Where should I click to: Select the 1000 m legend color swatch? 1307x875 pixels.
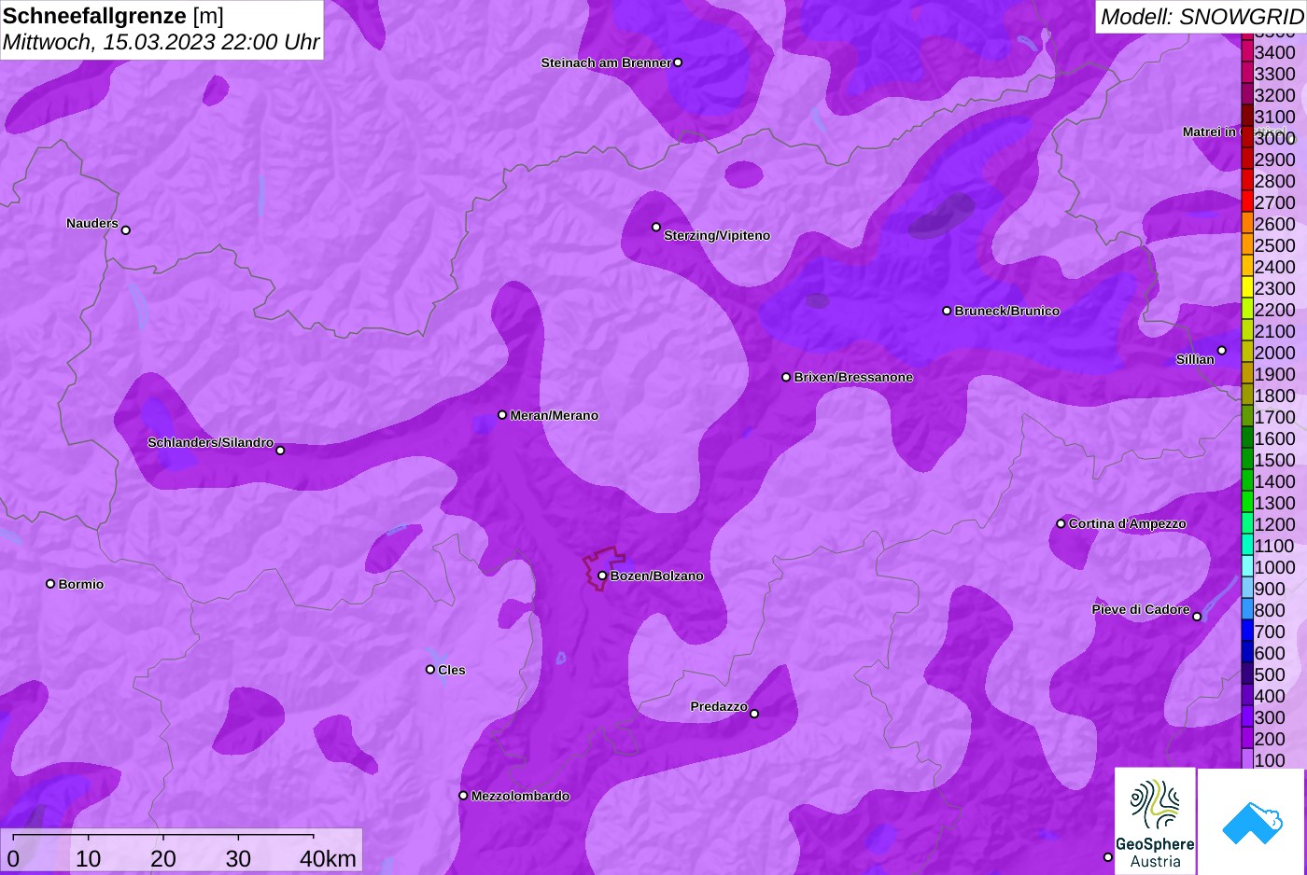1247,566
